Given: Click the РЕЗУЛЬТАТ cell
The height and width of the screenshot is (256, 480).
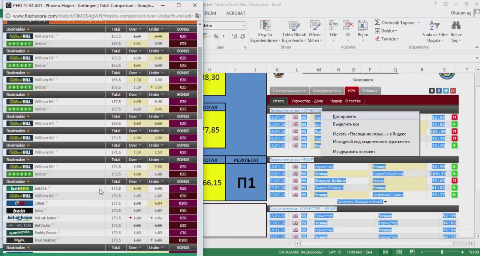Looking at the screenshot, I should tap(246, 160).
